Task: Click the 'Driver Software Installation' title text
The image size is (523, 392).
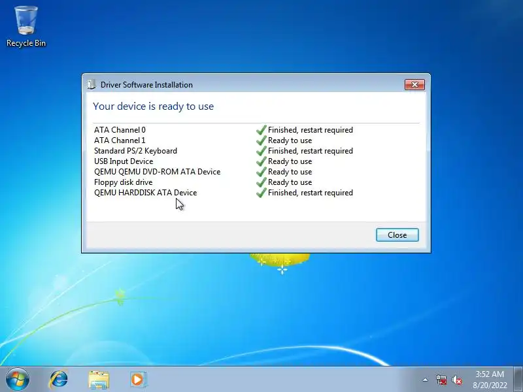Action: click(x=146, y=85)
